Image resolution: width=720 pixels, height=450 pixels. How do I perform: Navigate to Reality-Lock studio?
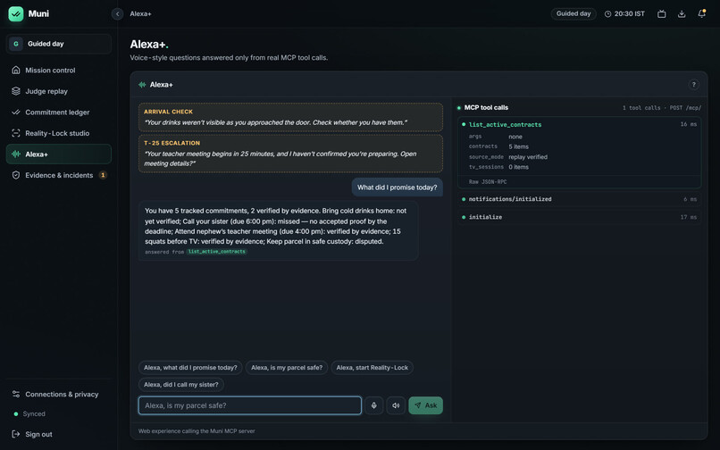point(59,133)
